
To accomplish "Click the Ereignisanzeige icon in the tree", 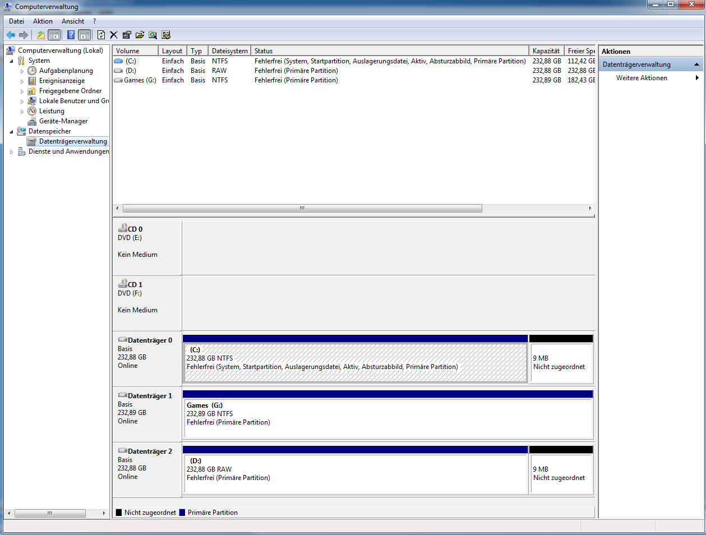I will click(x=32, y=81).
